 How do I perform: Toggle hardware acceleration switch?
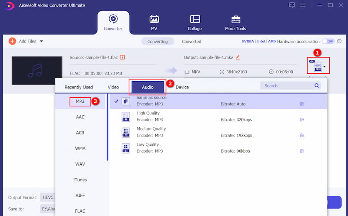click(328, 41)
